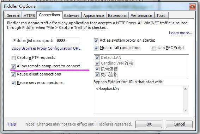The width and height of the screenshot is (200, 134).
Task: Open the Performance tab
Action: point(141,16)
